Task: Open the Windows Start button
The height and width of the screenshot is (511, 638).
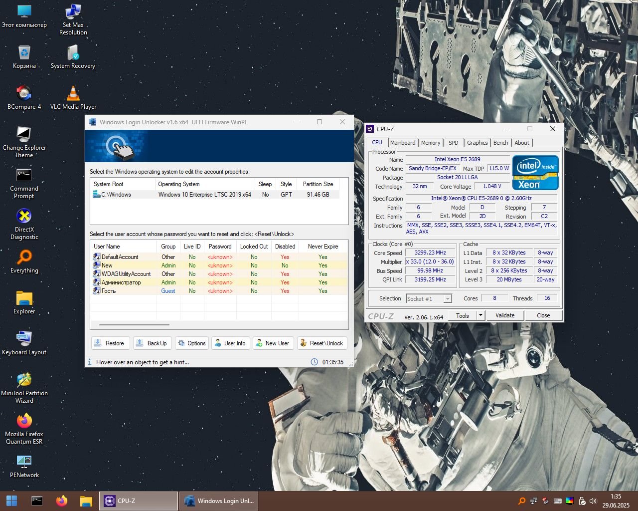Action: click(x=12, y=501)
